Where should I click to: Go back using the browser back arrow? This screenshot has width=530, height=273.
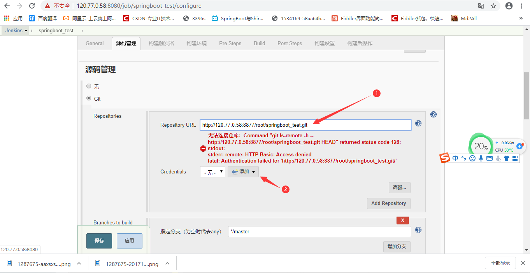(x=7, y=6)
